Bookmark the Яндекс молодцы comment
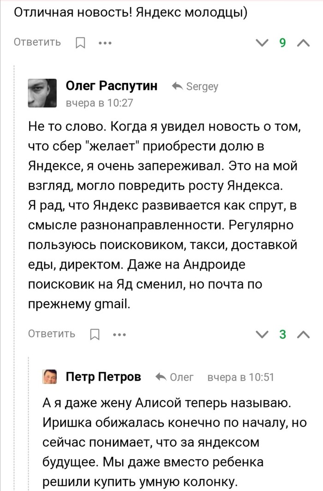323x491 pixels. coord(79,43)
